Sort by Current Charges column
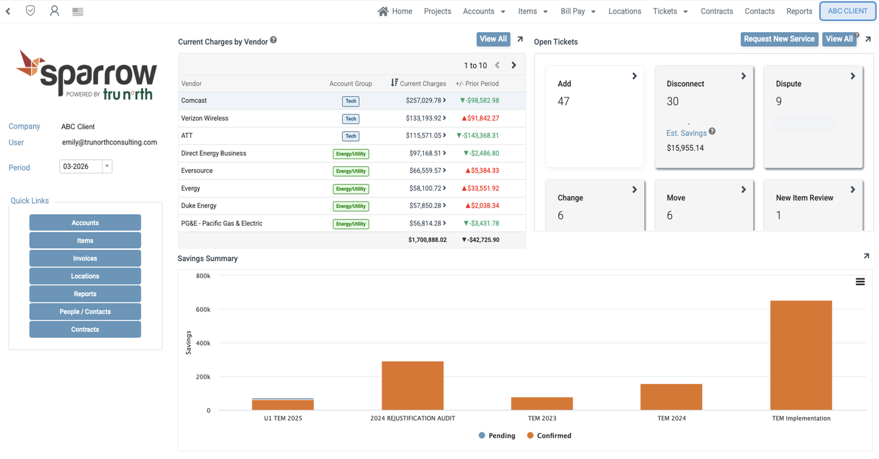Viewport: 879px width, 459px height. tap(418, 84)
